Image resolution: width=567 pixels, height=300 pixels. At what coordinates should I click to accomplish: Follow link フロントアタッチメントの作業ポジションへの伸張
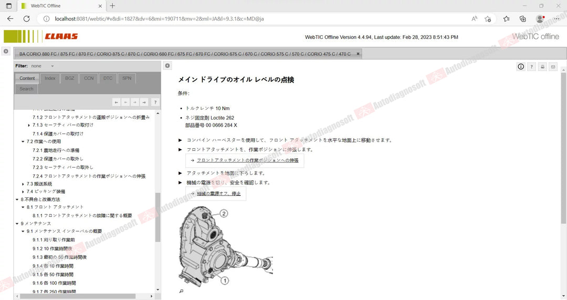pos(247,160)
